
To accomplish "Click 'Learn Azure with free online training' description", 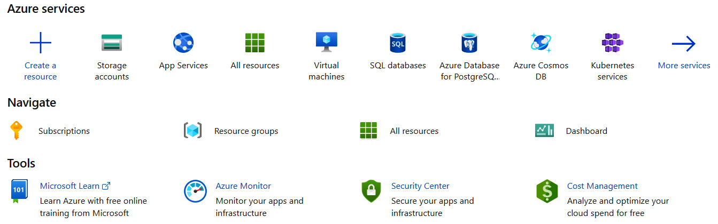I will click(x=94, y=207).
